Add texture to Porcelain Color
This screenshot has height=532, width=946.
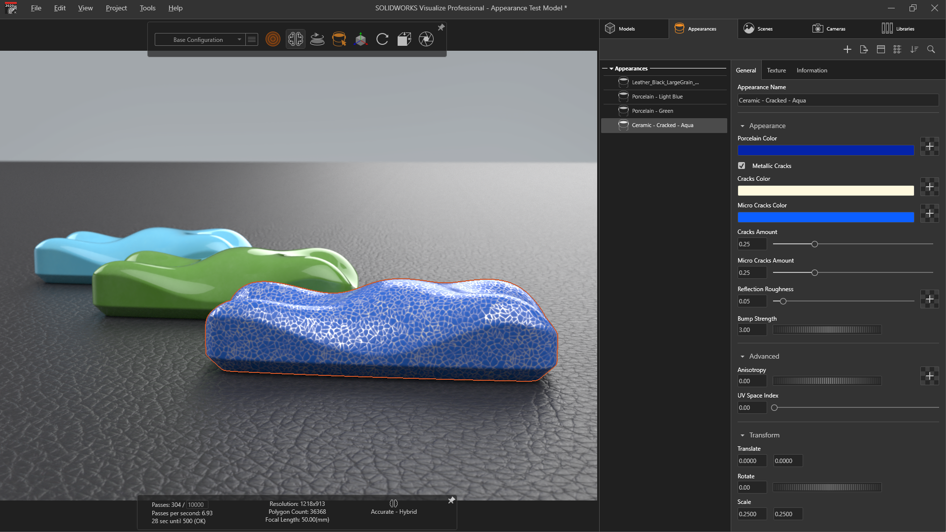(929, 146)
